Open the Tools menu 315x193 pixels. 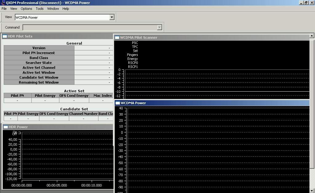40,9
